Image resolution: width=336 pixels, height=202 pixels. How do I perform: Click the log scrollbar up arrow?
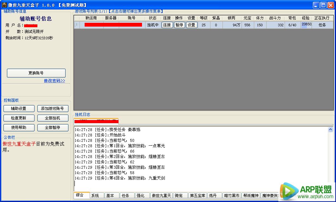coord(330,129)
